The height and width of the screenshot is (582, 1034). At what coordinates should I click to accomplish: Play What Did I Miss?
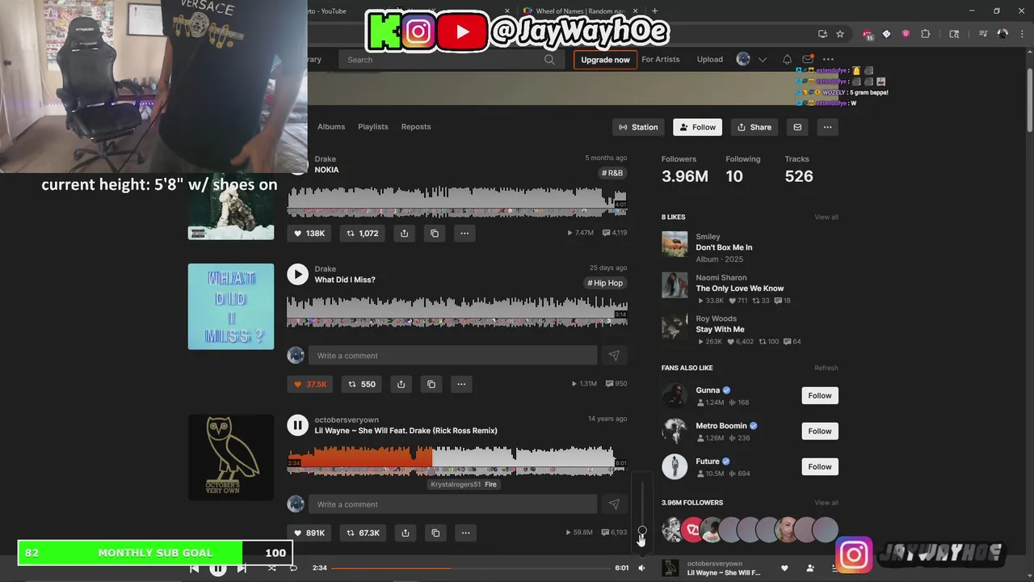[x=297, y=274]
